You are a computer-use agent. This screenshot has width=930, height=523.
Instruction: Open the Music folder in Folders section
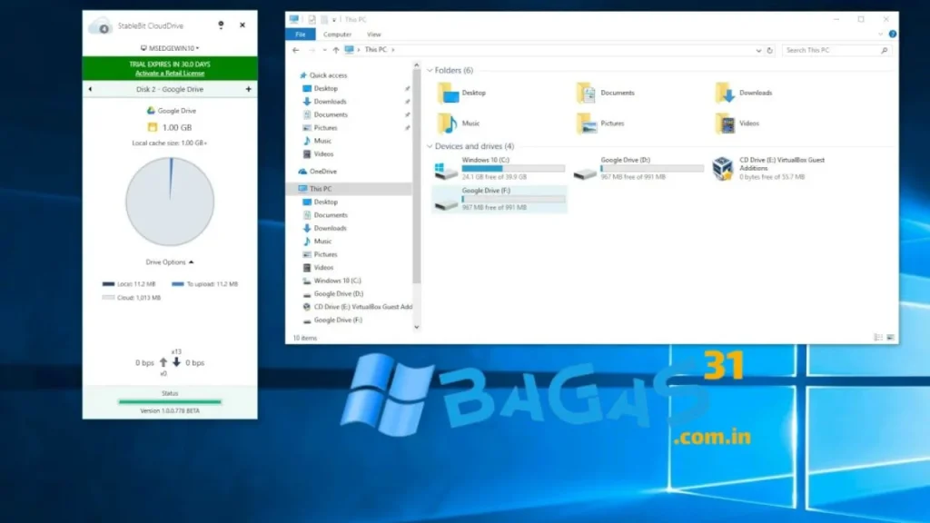coord(447,123)
